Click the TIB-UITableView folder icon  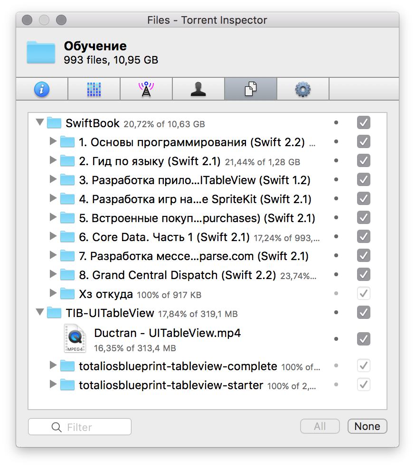54,312
